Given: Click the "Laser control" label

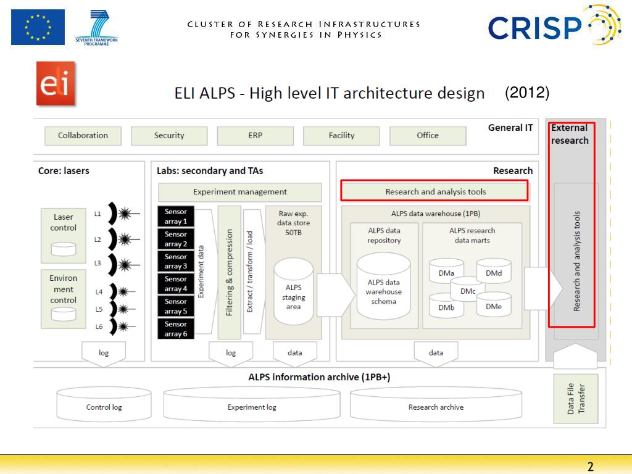Looking at the screenshot, I should click(x=64, y=222).
